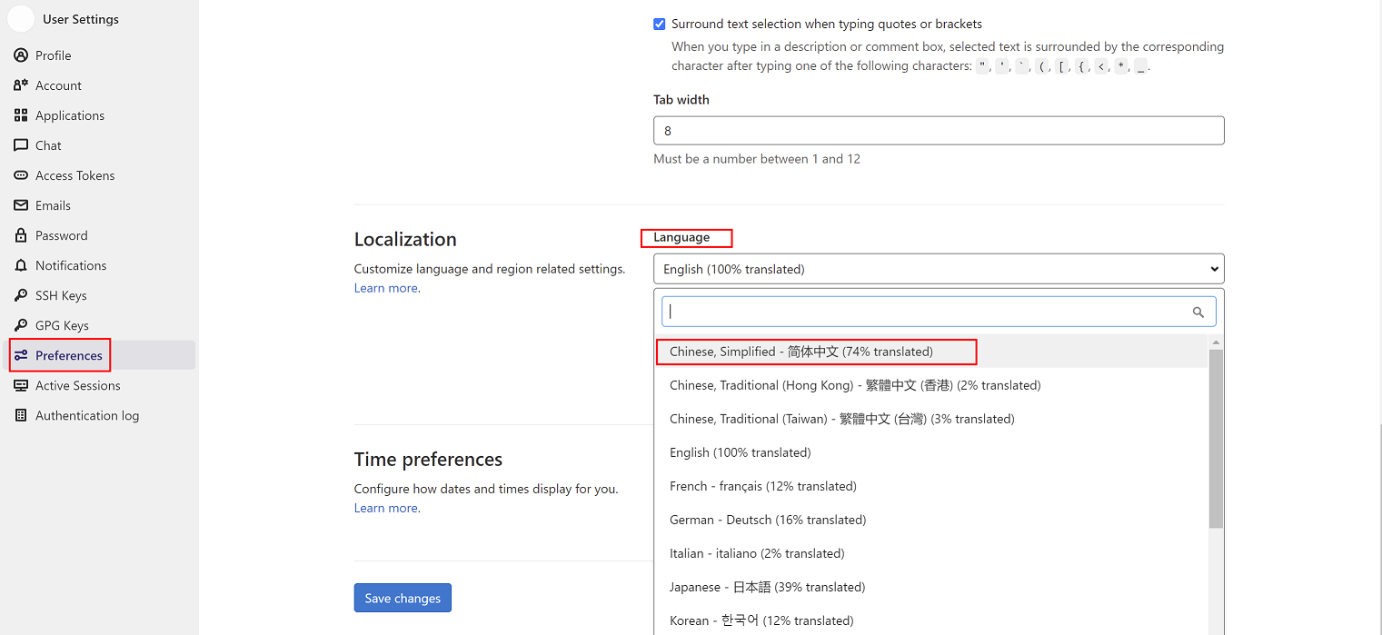Go to Active Sessions in sidebar
Screen dimensions: 1382x635
(77, 385)
